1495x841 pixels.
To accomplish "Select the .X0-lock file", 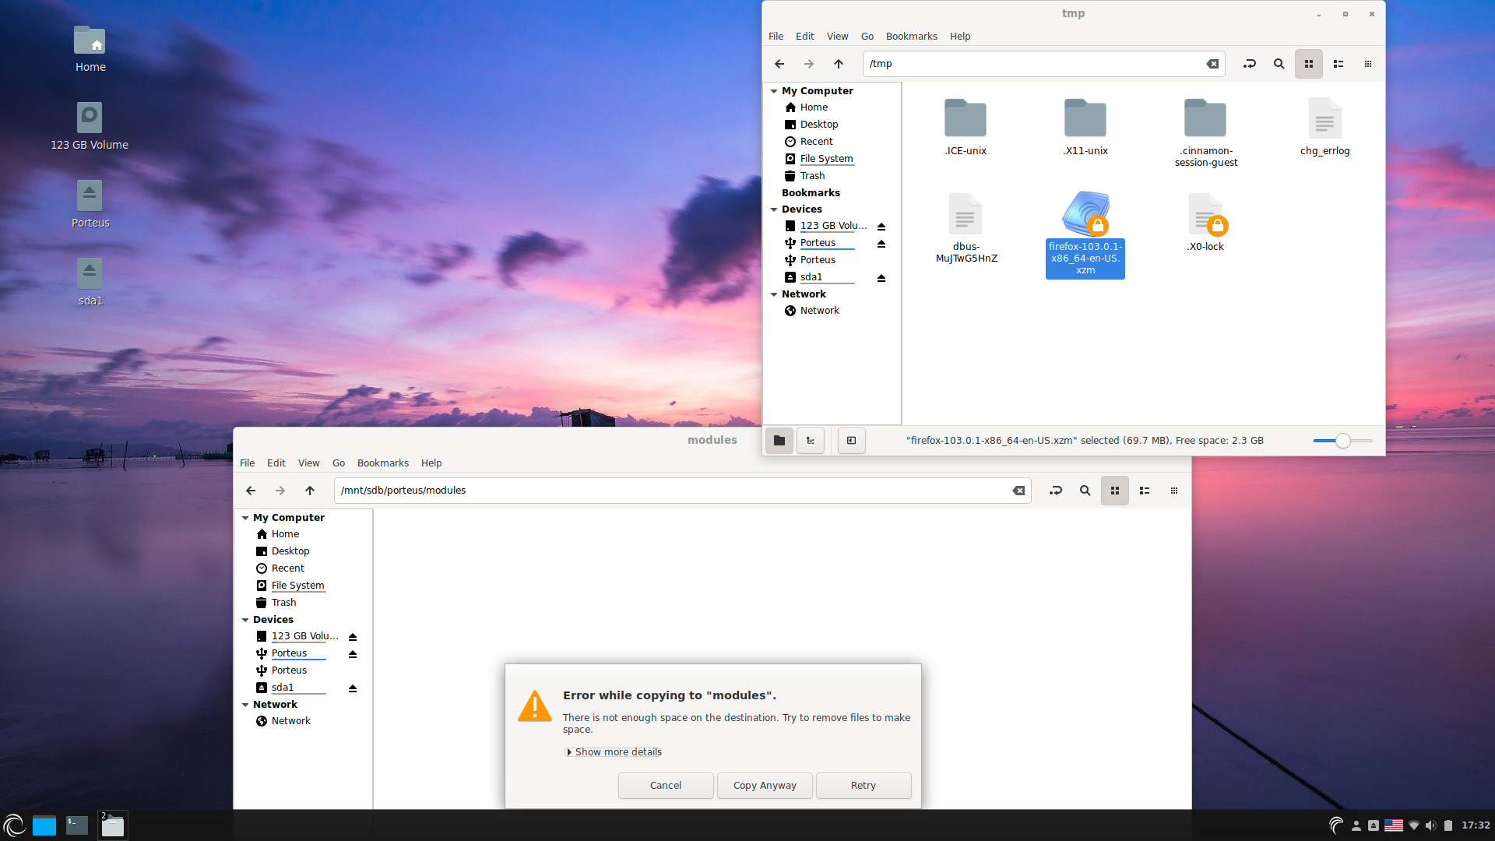I will click(x=1205, y=223).
